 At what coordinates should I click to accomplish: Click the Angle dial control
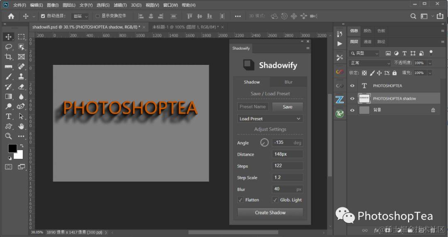[x=264, y=142]
